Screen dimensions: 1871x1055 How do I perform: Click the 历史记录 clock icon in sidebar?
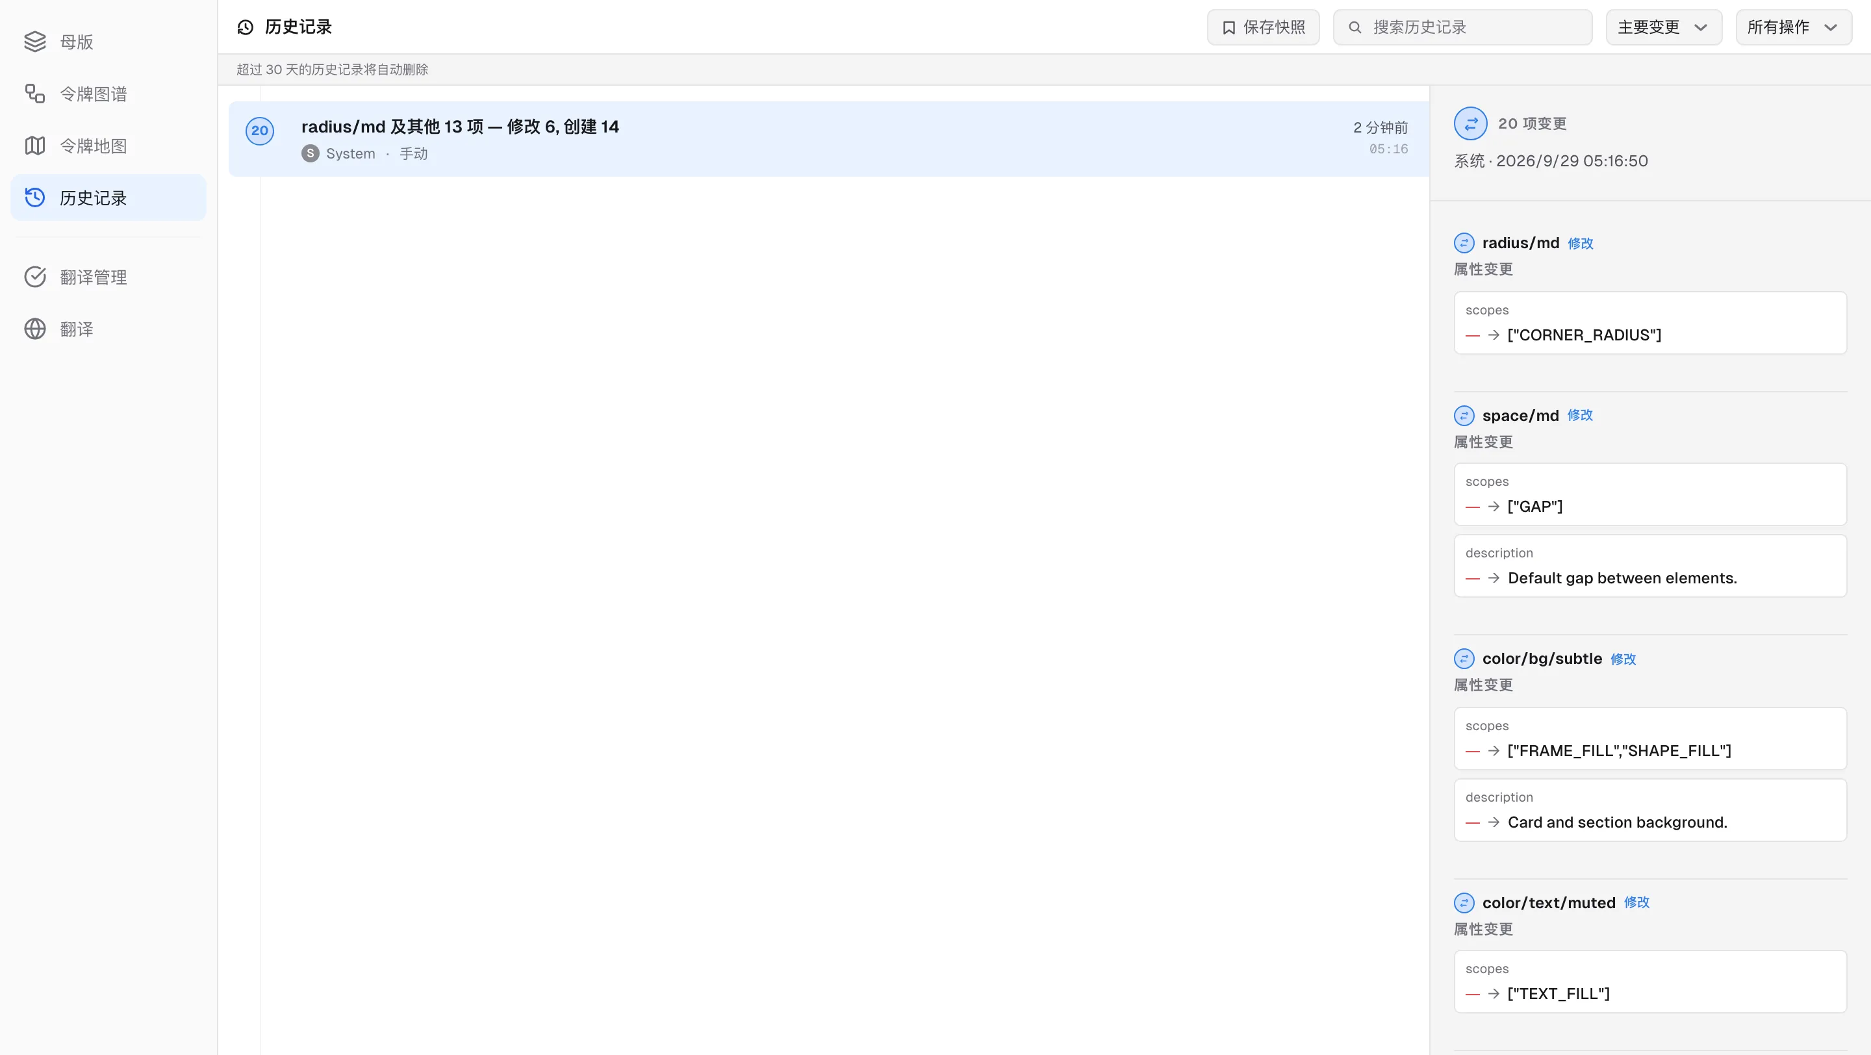pos(35,197)
